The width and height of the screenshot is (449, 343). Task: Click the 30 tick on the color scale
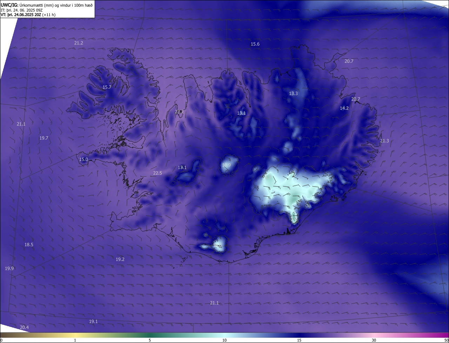coord(374,340)
